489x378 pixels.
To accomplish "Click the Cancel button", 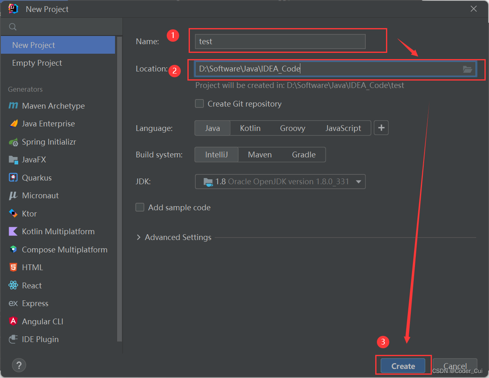I will [x=455, y=366].
